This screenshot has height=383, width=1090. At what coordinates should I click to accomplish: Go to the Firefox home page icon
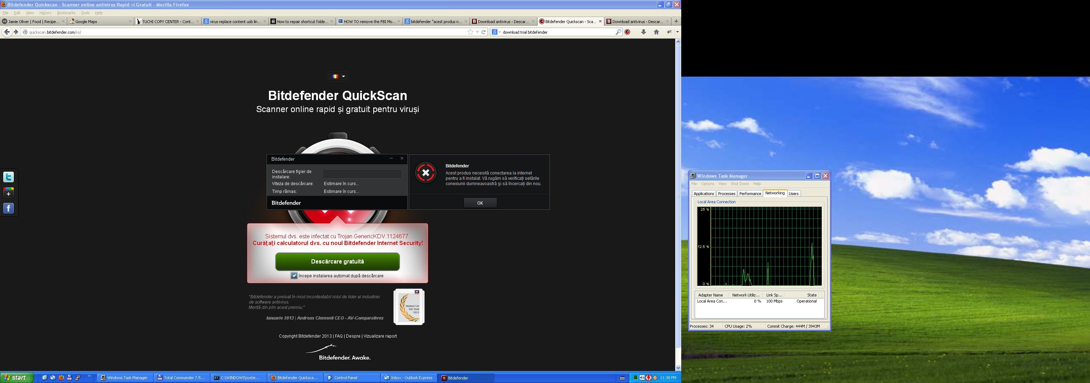pos(656,32)
